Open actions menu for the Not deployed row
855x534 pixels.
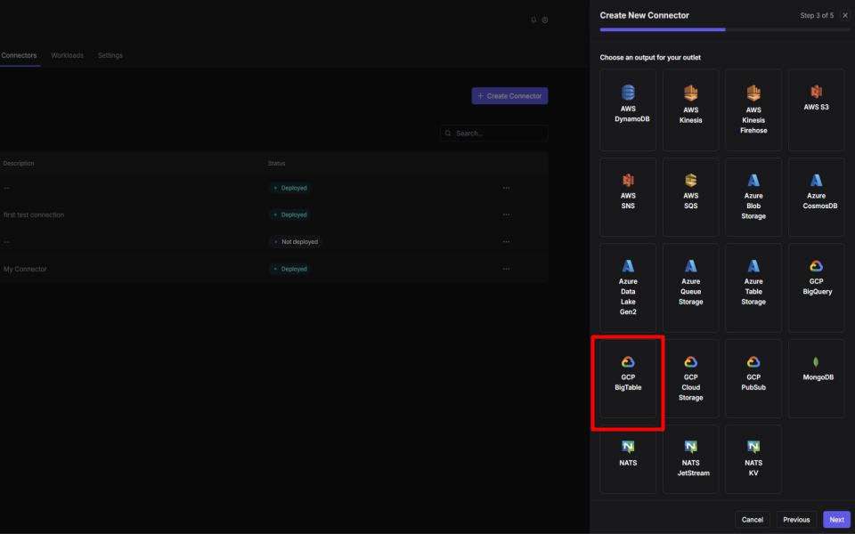[506, 242]
